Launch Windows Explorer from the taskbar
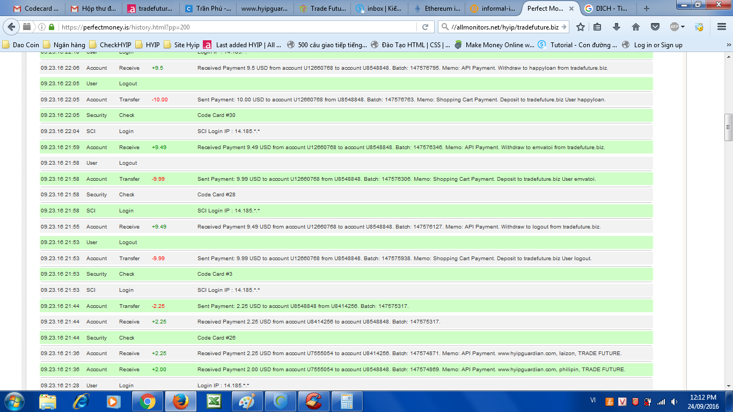Screen dimensions: 733x412 pos(48,401)
